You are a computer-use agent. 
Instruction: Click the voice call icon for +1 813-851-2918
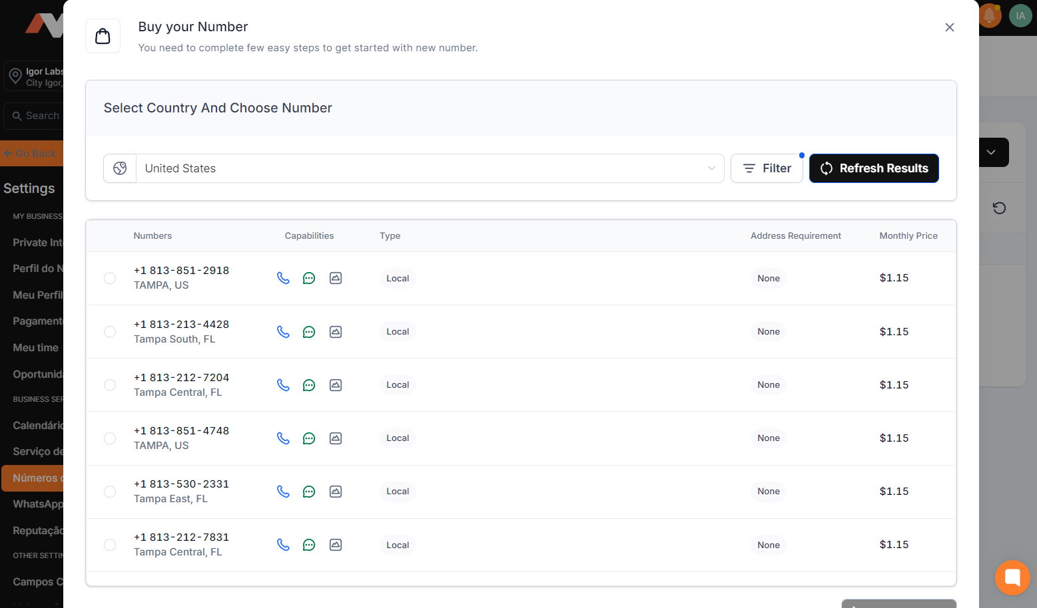click(x=283, y=278)
